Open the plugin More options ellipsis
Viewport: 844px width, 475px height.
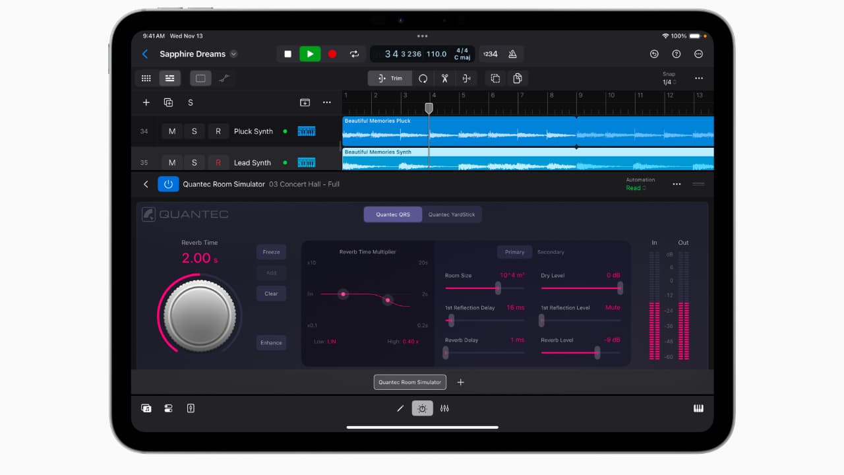pos(677,184)
